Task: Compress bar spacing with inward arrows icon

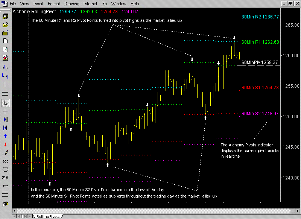Action: pyautogui.click(x=5, y=68)
